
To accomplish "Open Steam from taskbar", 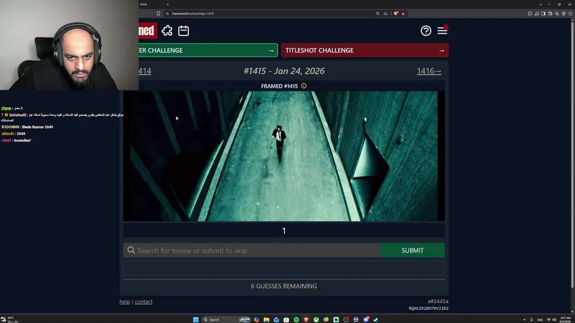I will 376,319.
